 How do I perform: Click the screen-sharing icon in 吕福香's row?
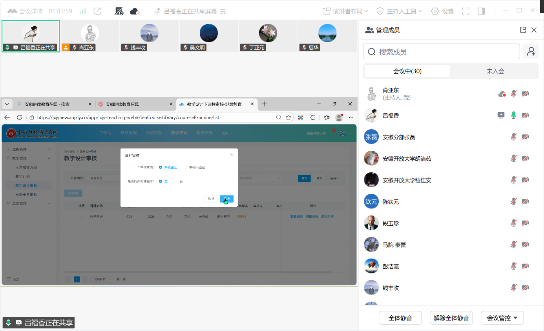coord(501,115)
